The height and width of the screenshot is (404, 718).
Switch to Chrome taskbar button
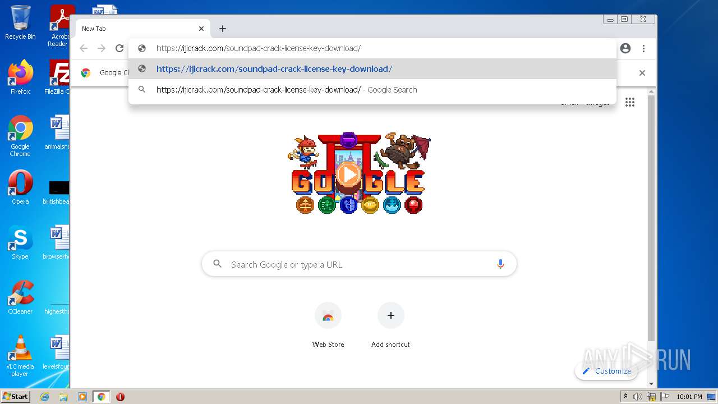point(101,397)
